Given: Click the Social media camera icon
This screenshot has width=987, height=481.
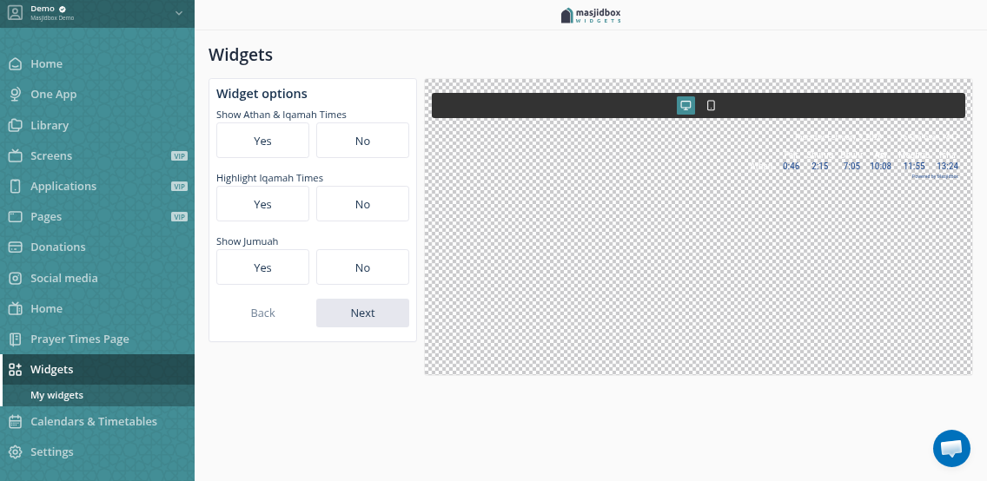Looking at the screenshot, I should [15, 278].
